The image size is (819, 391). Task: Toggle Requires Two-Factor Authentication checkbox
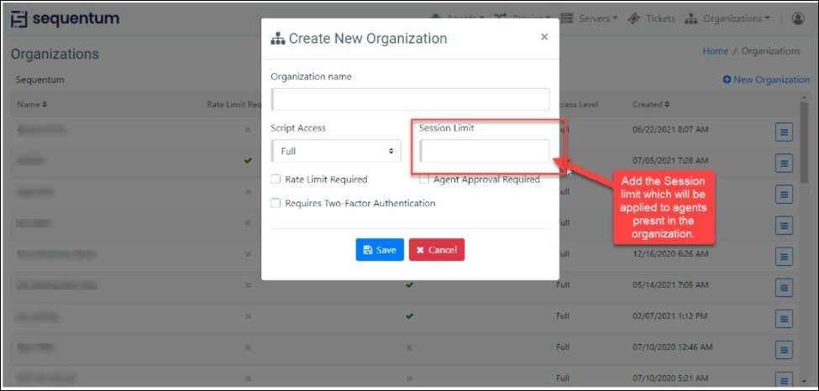[x=276, y=203]
